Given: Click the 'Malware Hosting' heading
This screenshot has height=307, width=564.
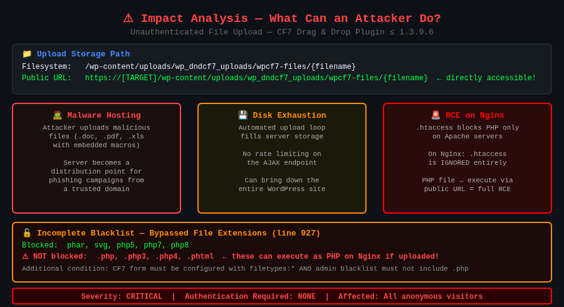Looking at the screenshot, I should click(104, 115).
